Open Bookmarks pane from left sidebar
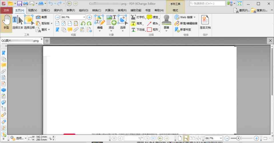This screenshot has width=274, height=143. pos(3,53)
